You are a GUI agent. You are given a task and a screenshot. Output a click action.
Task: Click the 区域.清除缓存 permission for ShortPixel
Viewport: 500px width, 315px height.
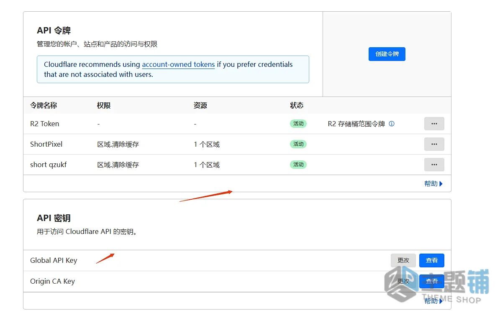click(118, 144)
